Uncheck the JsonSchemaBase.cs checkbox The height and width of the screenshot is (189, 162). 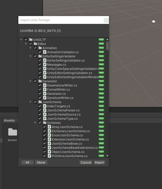[x=45, y=143]
